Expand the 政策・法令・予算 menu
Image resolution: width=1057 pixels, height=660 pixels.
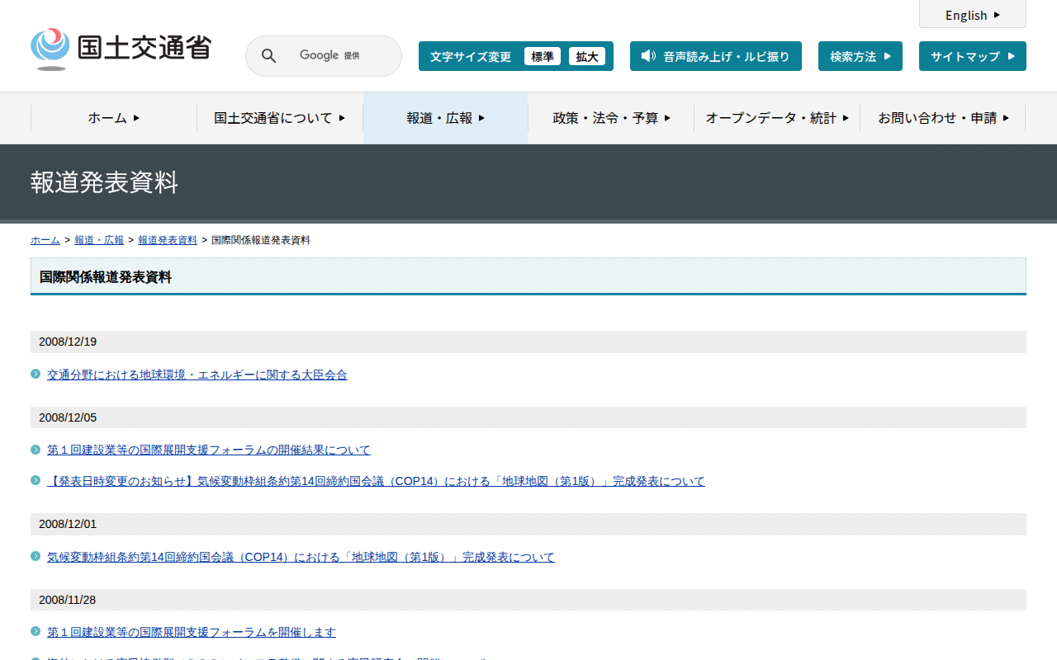611,118
